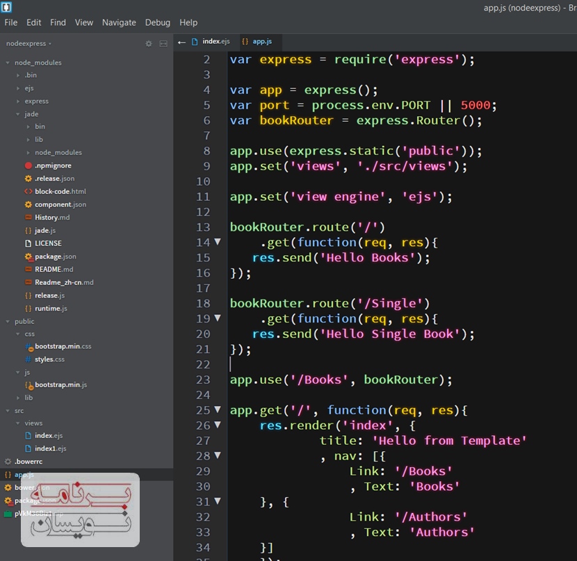Screen dimensions: 577x561
Task: Expand the ejs folder
Action: (x=18, y=88)
